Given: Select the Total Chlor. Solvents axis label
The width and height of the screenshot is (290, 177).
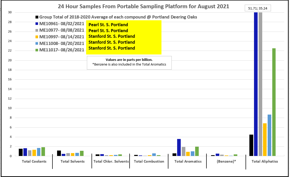Looking at the screenshot, I should click(x=111, y=161).
